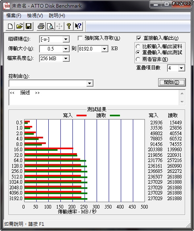Click the 傳輸速率 - MB / 秒 axis label
The width and height of the screenshot is (194, 231).
coord(77,212)
